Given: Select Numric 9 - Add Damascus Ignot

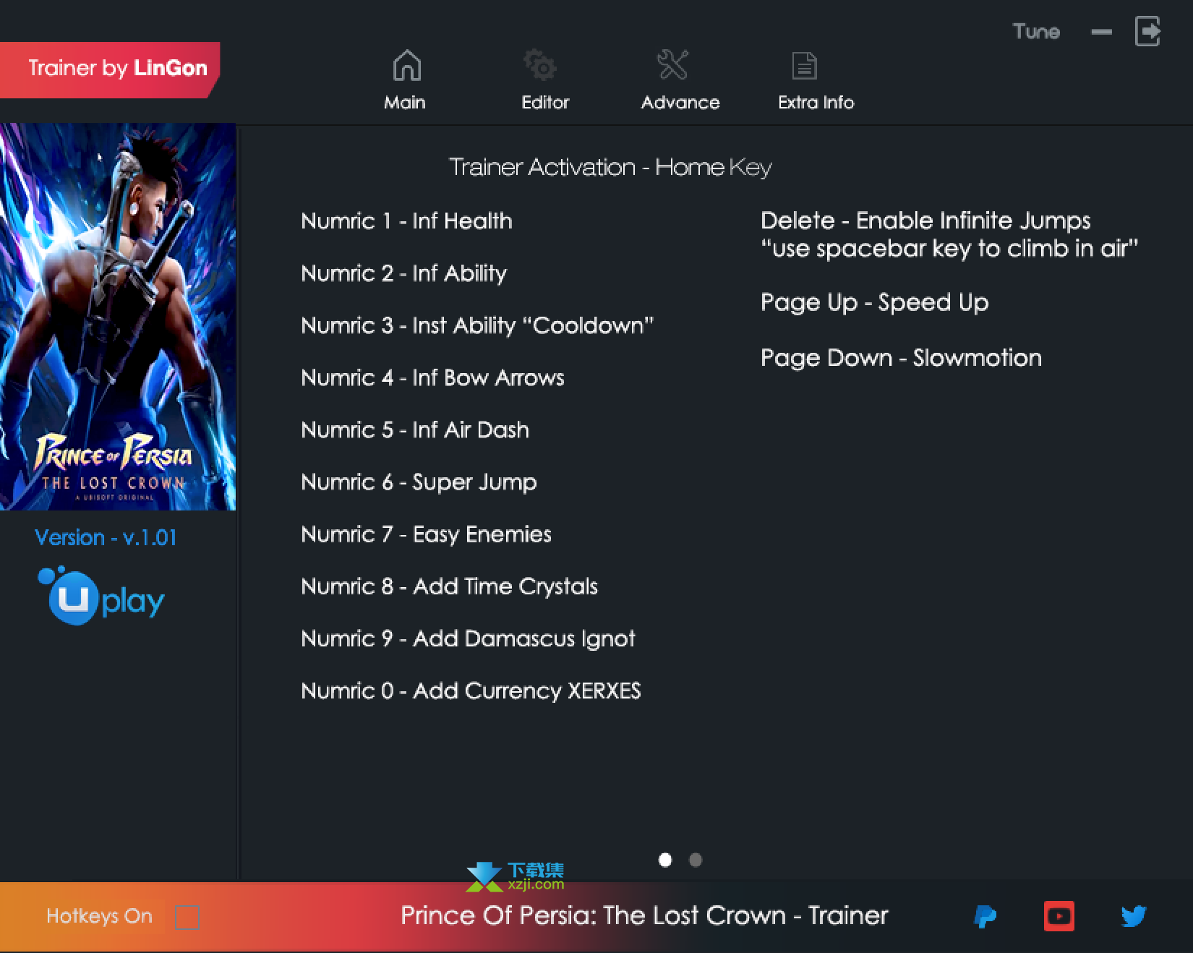Looking at the screenshot, I should point(468,638).
